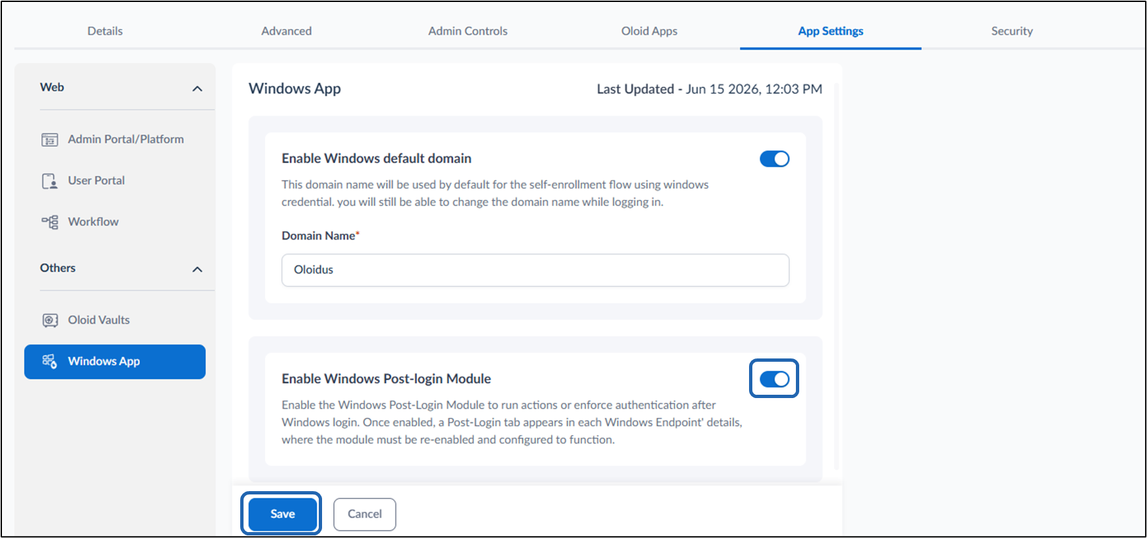Select Windows App in the sidebar
Screen dimensions: 1147x538
[x=115, y=362]
